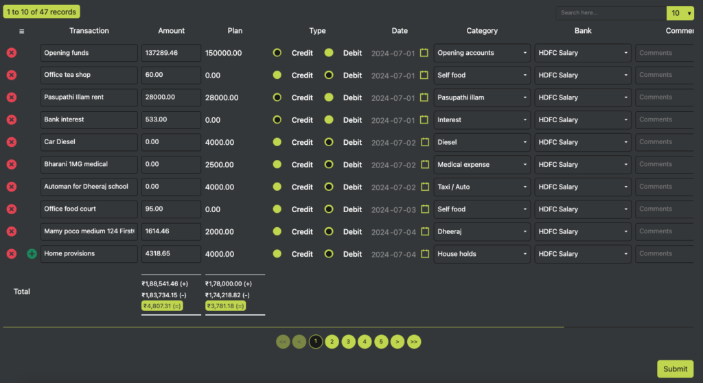Go to last page with >> button
The height and width of the screenshot is (383, 703).
coord(414,342)
